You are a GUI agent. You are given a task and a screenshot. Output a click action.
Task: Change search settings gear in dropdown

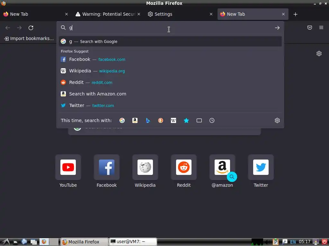pos(277,120)
